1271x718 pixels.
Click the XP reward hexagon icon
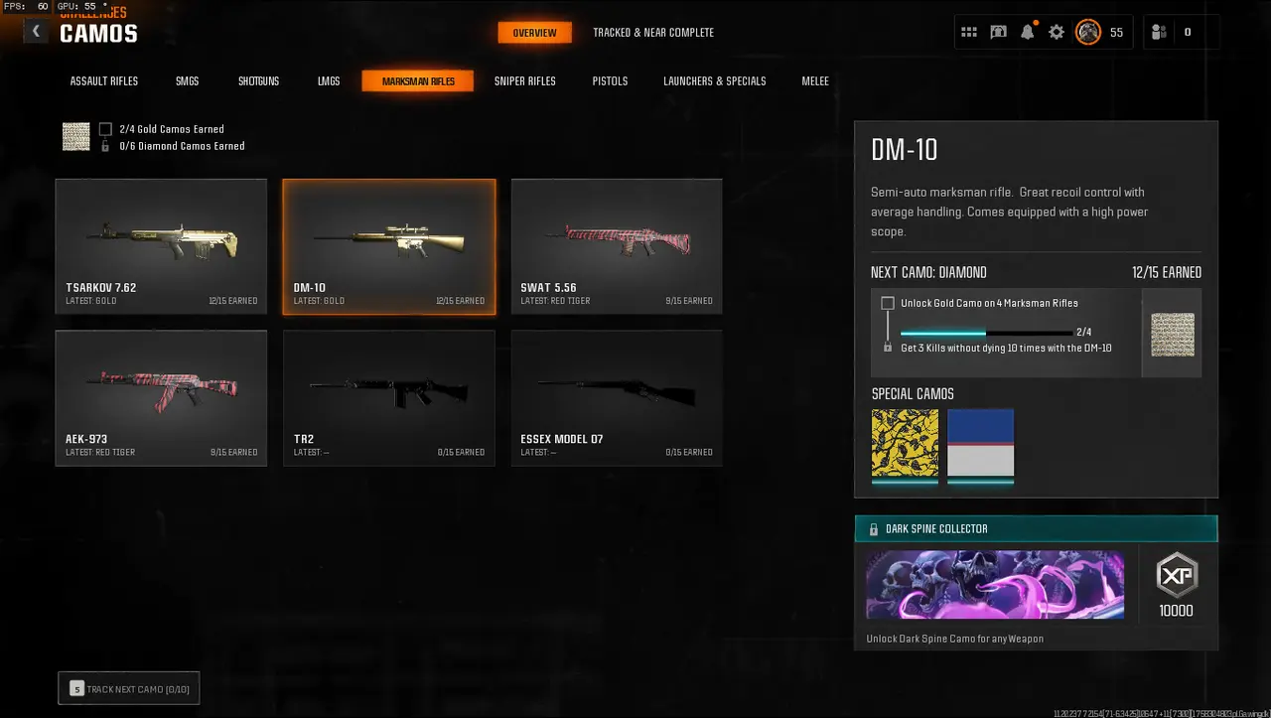pos(1177,575)
